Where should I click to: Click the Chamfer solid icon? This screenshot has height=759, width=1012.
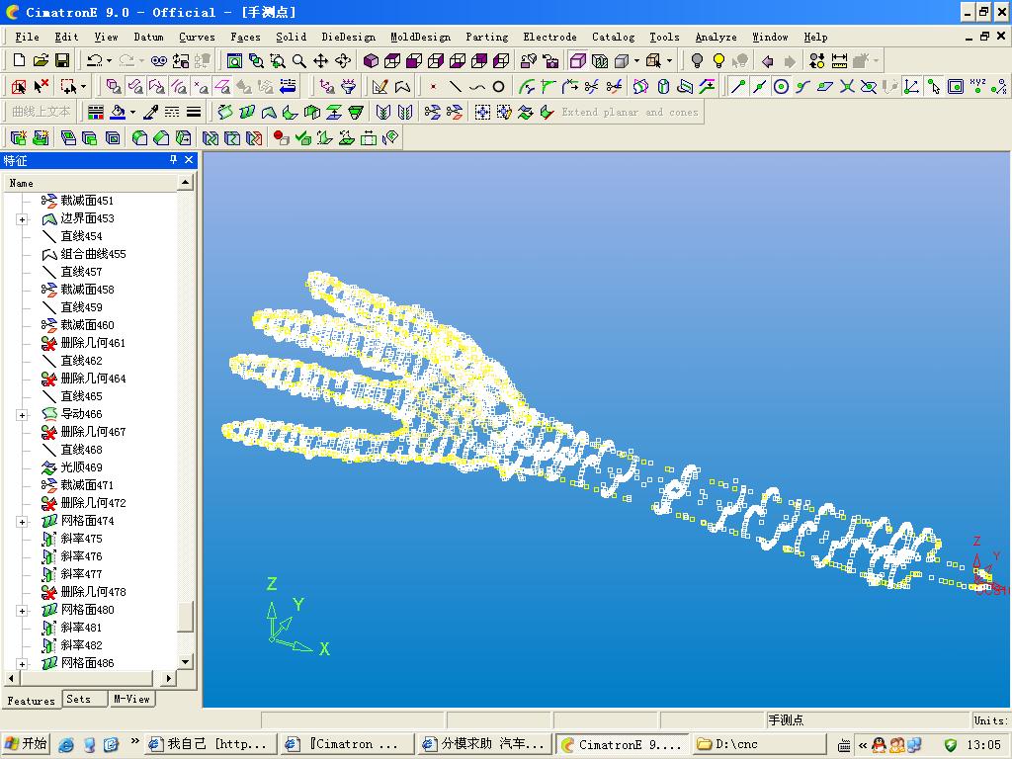[161, 137]
